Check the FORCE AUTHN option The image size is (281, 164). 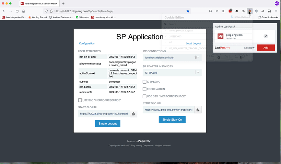(x=144, y=89)
